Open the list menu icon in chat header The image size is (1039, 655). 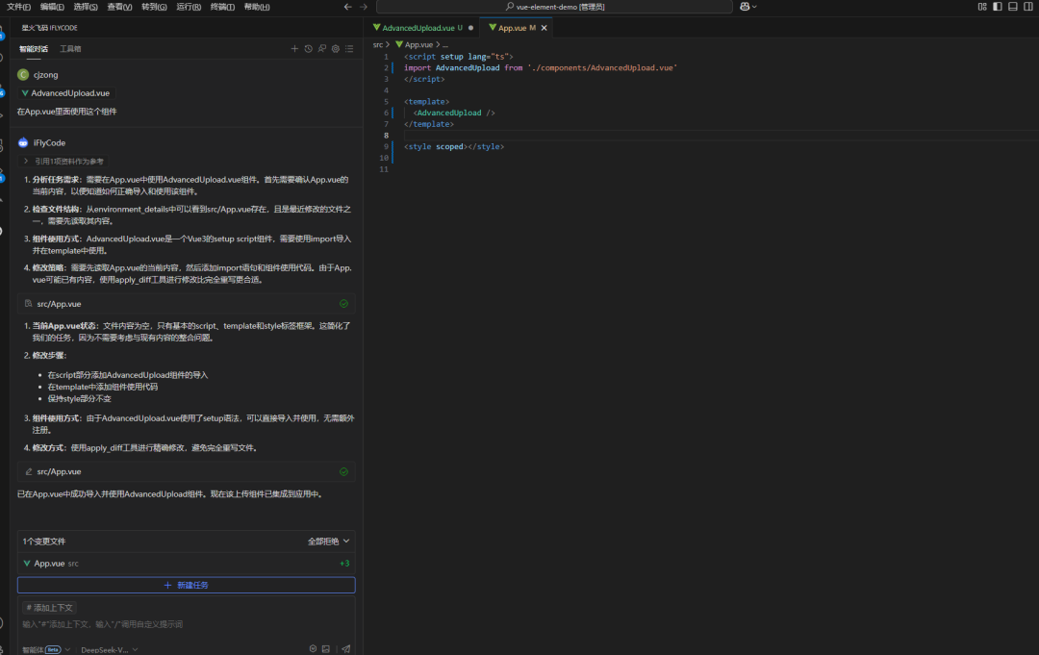pyautogui.click(x=349, y=48)
